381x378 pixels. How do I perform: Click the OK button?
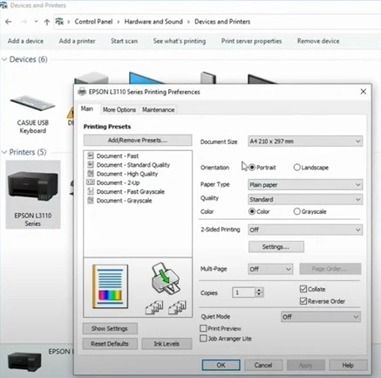[221, 365]
